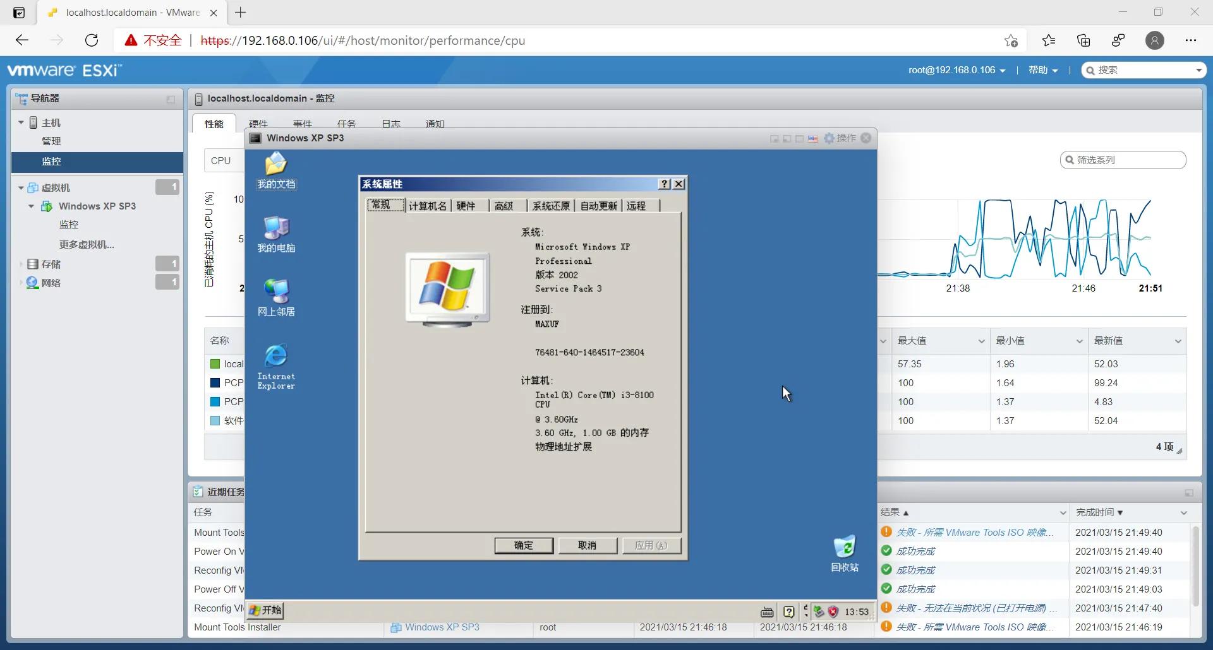Click the US flag keyboard layout icon in console toolbar
This screenshot has height=650, width=1213.
click(813, 138)
